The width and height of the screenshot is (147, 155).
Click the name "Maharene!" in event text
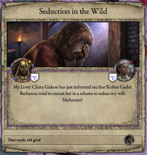click(72, 100)
